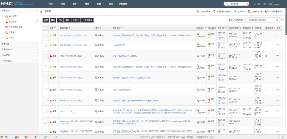Click the 更多操作 button
The height and width of the screenshot is (139, 287).
click(87, 20)
